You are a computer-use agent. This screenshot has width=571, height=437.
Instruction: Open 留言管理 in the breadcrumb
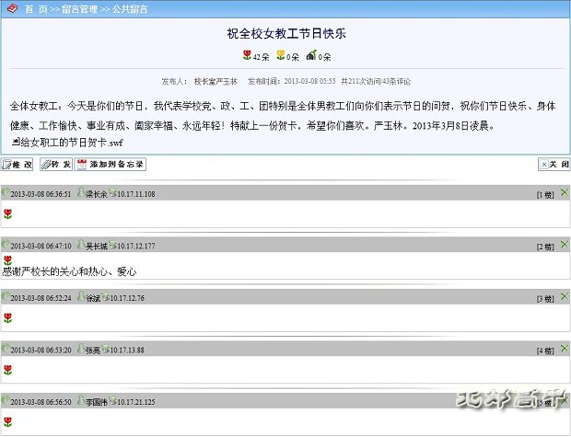point(81,8)
